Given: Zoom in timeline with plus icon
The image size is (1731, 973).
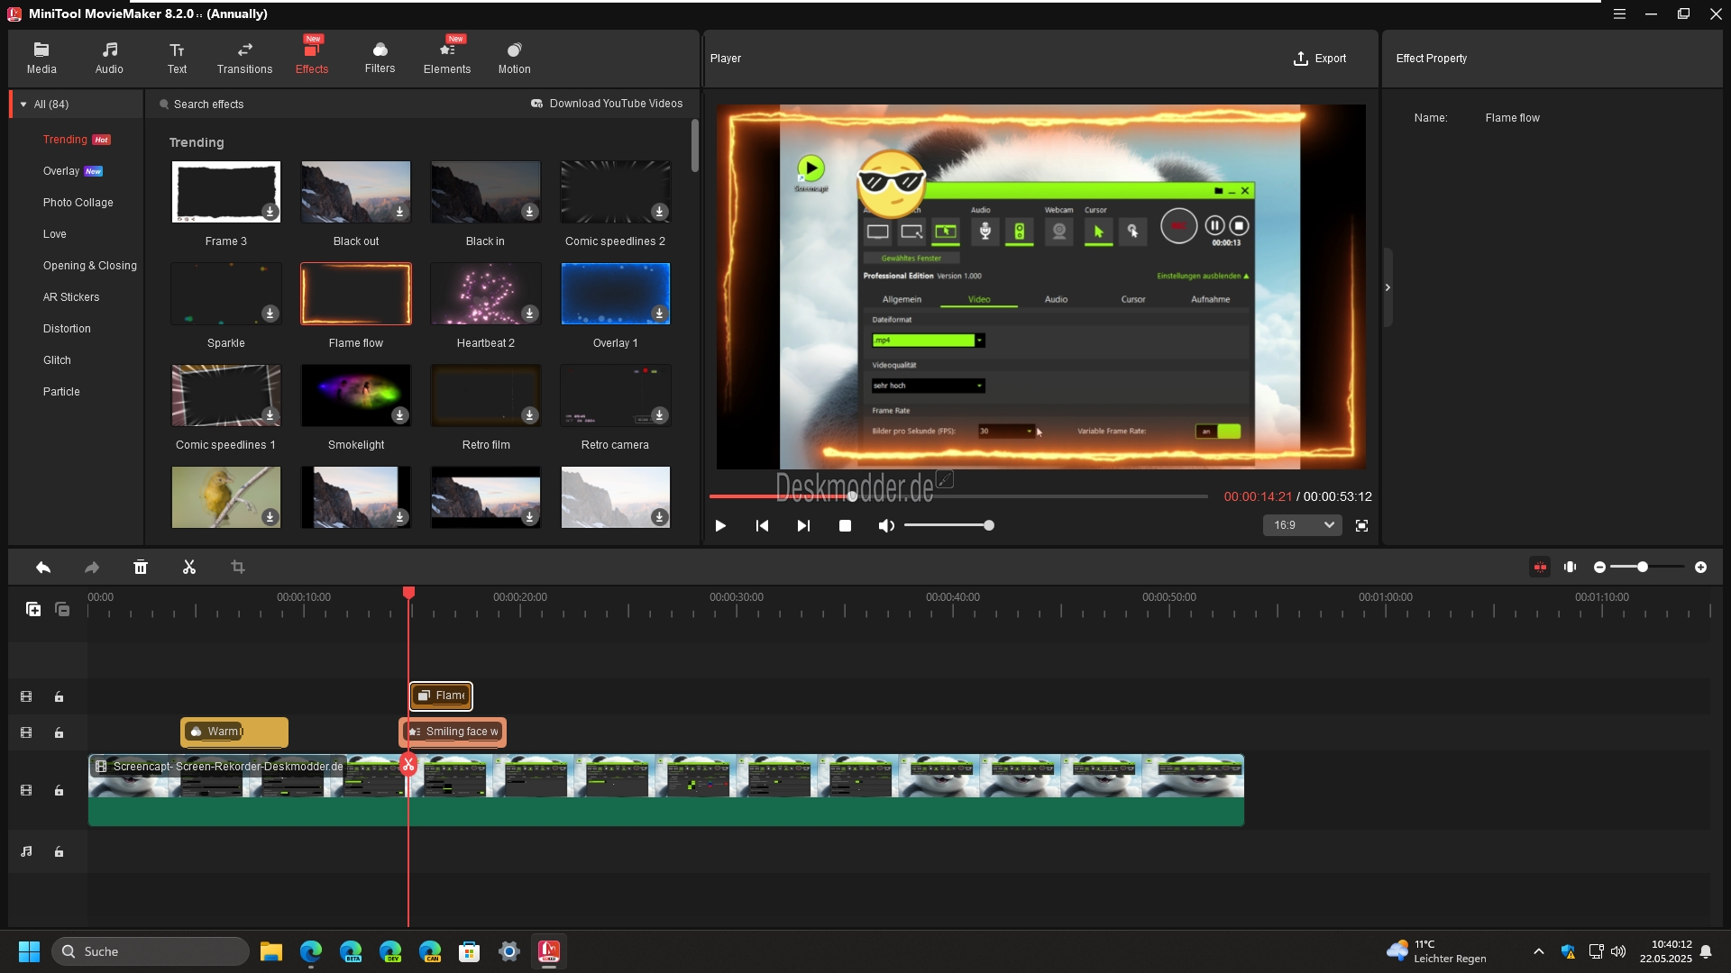Looking at the screenshot, I should coord(1700,568).
